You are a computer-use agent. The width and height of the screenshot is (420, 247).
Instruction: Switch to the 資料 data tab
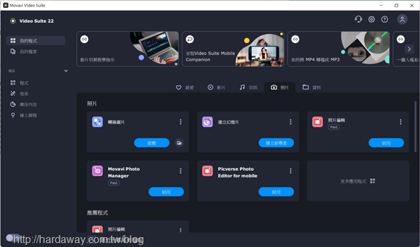tap(312, 87)
